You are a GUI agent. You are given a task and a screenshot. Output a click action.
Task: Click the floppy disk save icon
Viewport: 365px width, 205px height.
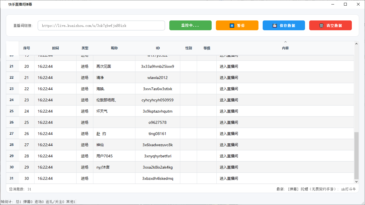275,25
